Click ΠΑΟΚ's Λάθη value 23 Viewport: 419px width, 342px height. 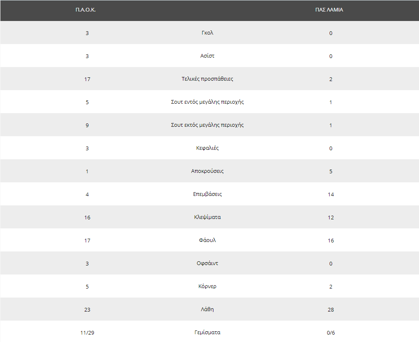click(x=87, y=310)
